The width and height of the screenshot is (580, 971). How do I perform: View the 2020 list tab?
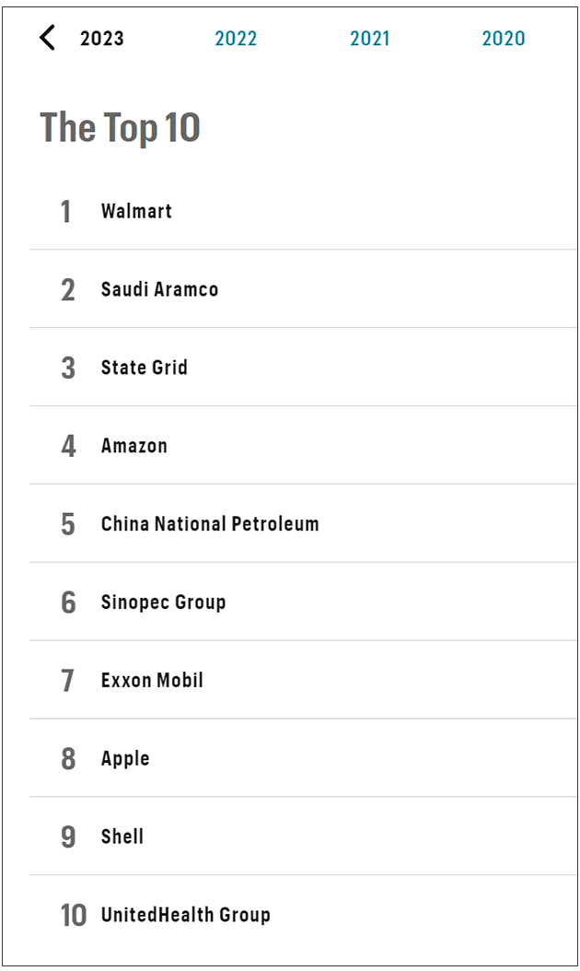[504, 39]
